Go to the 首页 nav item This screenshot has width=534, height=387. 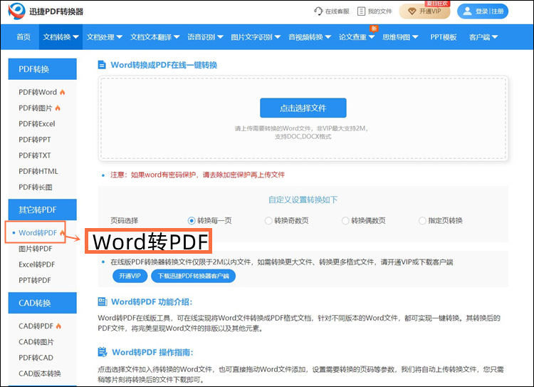(23, 37)
